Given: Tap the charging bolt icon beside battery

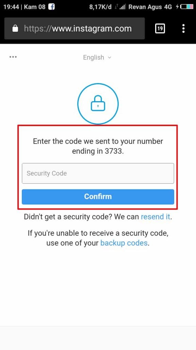Looking at the screenshot, I should pyautogui.click(x=177, y=7).
